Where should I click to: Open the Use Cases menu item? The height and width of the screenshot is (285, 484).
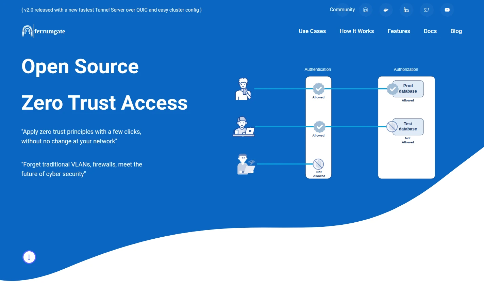tap(312, 31)
